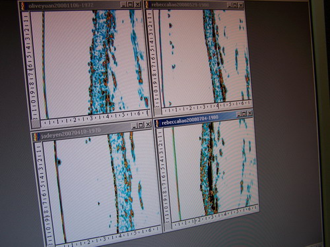Click the vertical ruler in rebeccaliao20080529-1980 window
330x247 pixels.
click(154, 59)
